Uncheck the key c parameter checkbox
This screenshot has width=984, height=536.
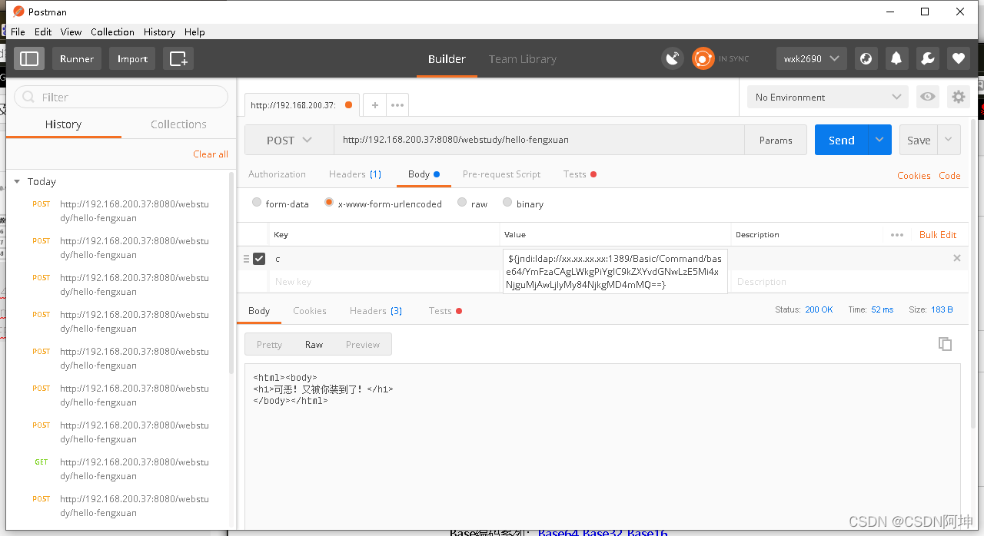(x=259, y=259)
